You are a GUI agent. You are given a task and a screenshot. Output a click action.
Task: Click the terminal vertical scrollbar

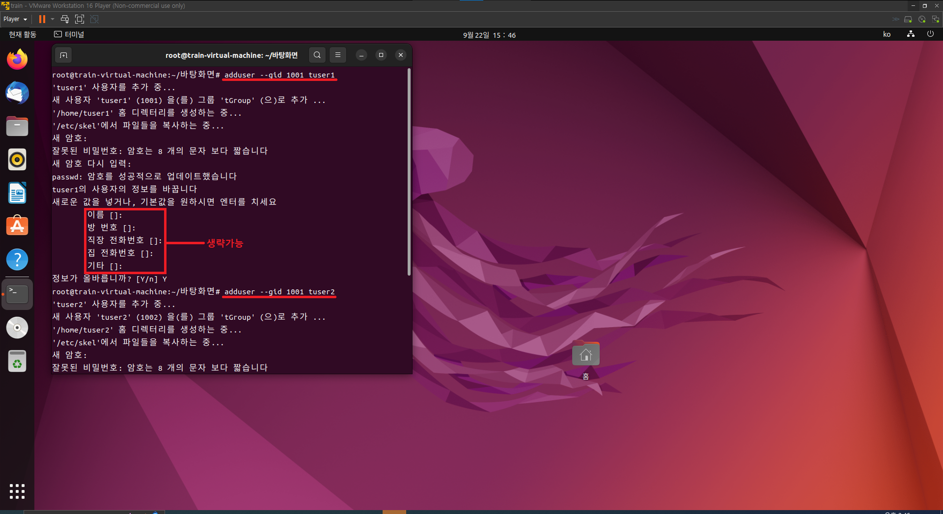(409, 172)
